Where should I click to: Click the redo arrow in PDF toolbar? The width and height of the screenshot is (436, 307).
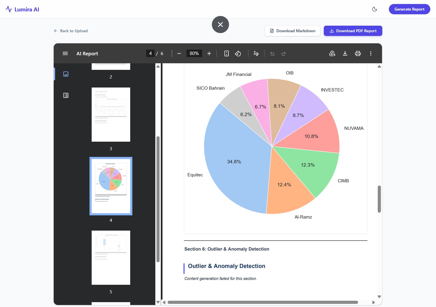click(x=284, y=54)
